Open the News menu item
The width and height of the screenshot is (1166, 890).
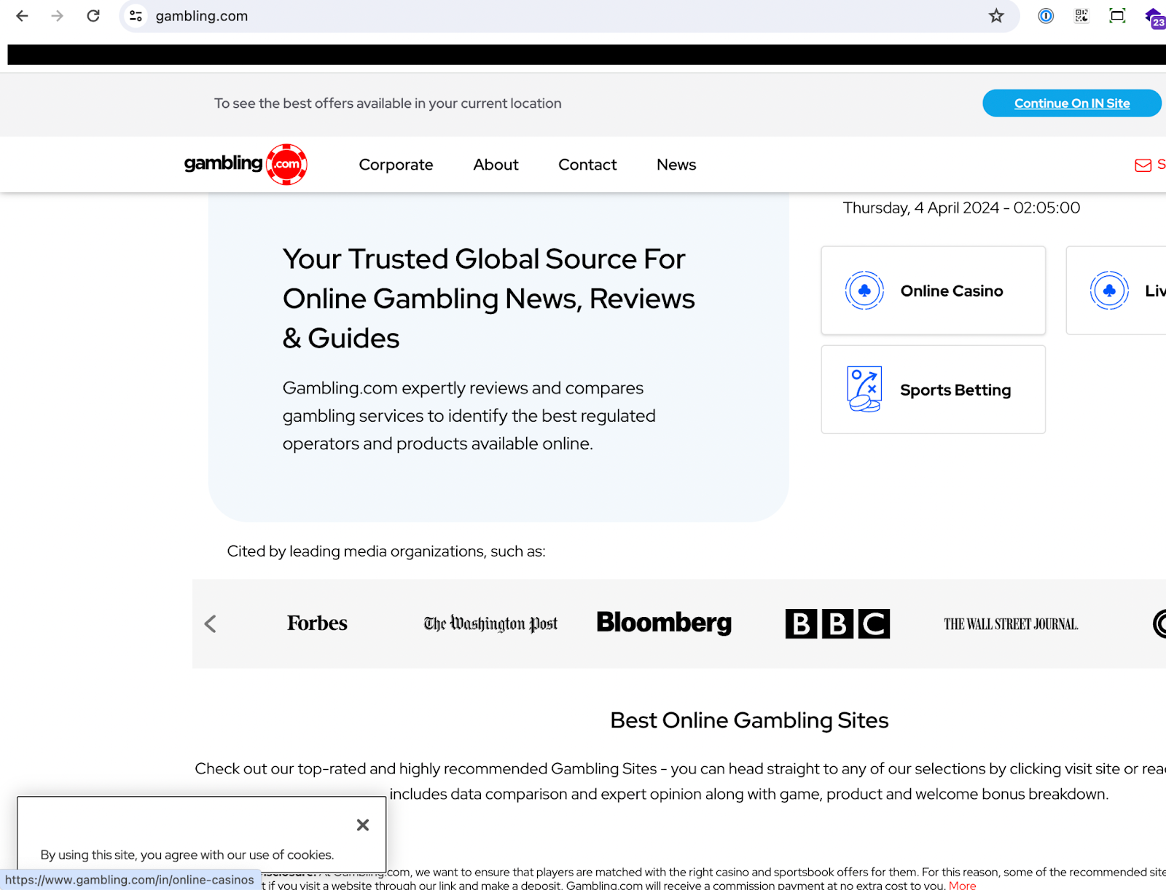click(x=676, y=165)
